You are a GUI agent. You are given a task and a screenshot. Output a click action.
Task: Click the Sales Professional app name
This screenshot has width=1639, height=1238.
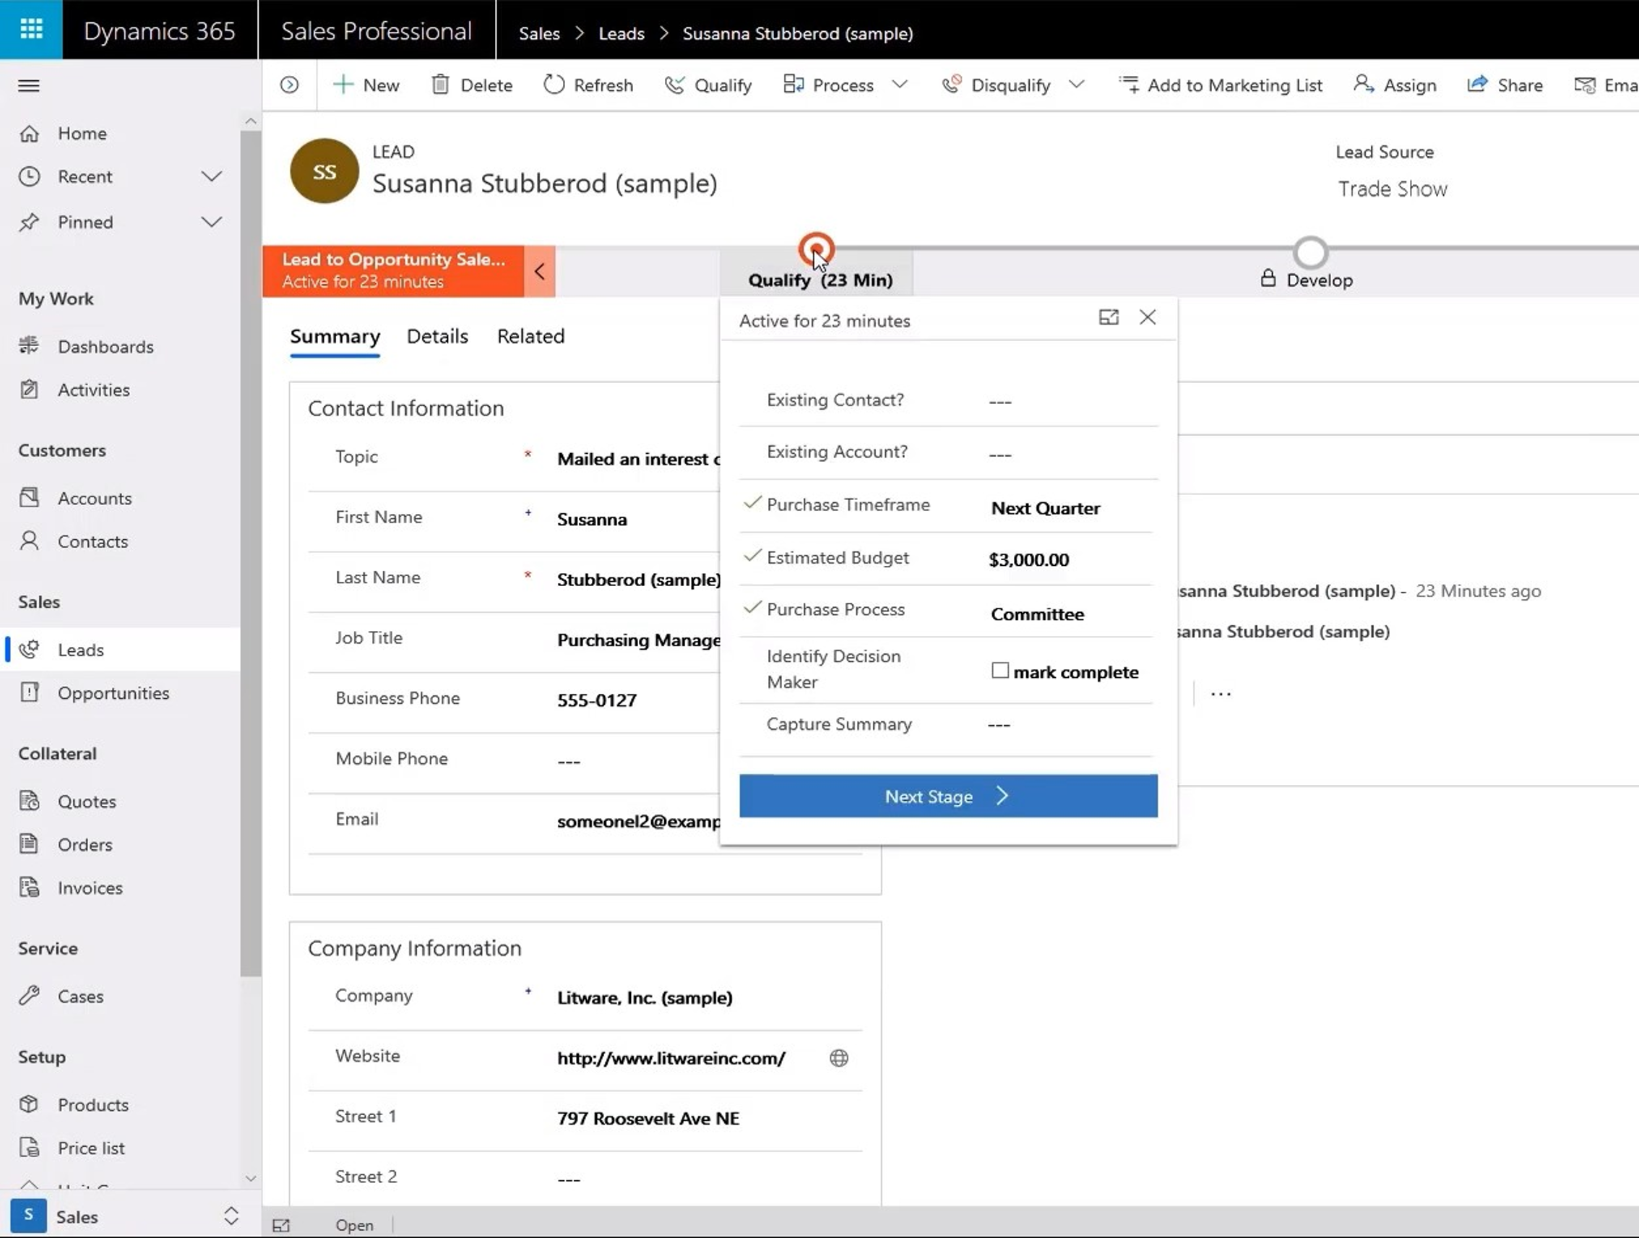point(377,31)
